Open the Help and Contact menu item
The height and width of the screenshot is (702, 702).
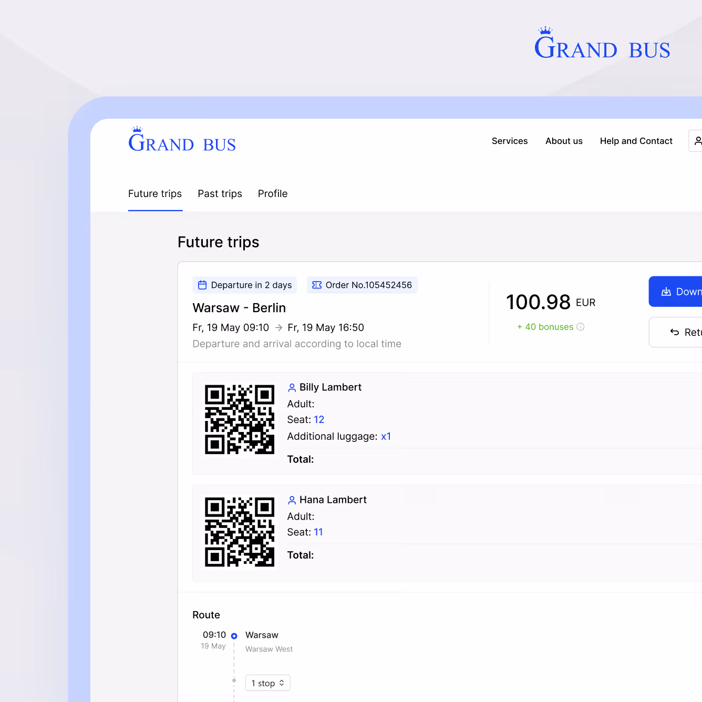[636, 141]
